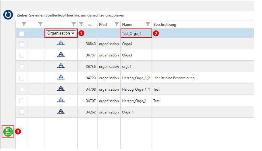Tick the checkbox for Herzog_Orga_1_1

point(22,89)
